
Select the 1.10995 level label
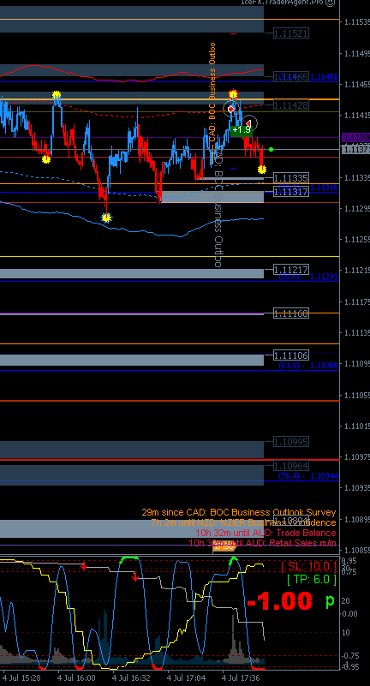click(291, 442)
